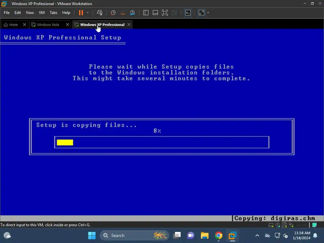Click the Setup is copying files text

point(86,125)
